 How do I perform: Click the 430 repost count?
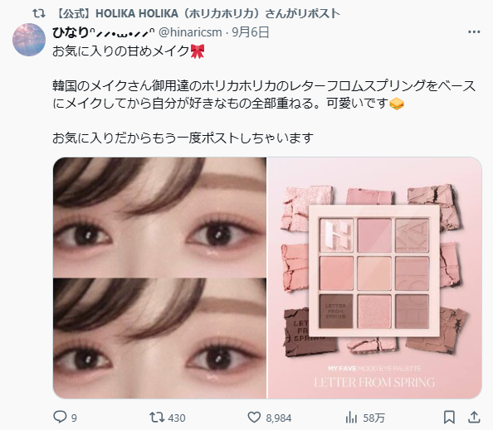(x=177, y=418)
